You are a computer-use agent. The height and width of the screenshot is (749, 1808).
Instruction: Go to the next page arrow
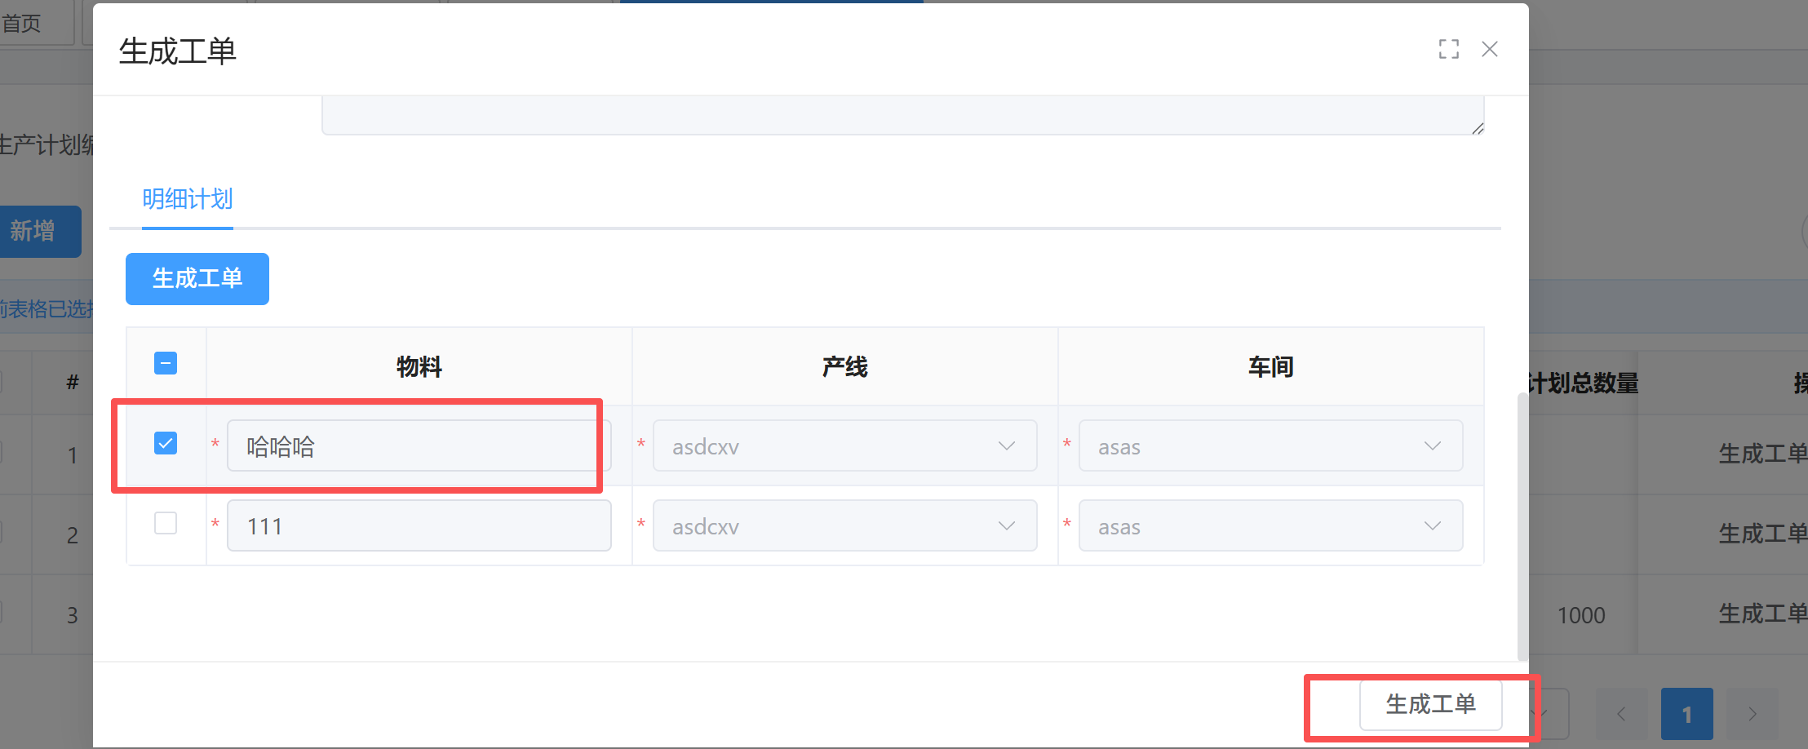click(1752, 714)
